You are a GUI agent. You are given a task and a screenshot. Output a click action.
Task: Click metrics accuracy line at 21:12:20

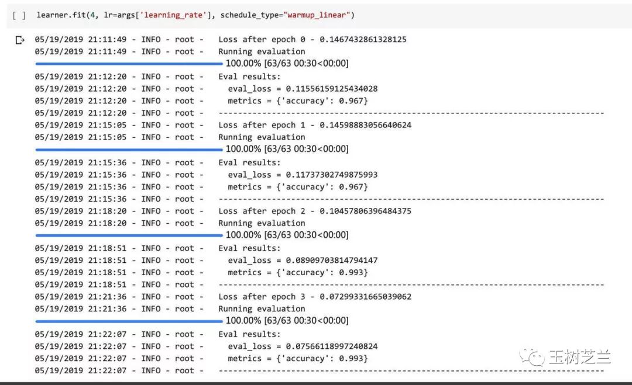[x=201, y=100]
